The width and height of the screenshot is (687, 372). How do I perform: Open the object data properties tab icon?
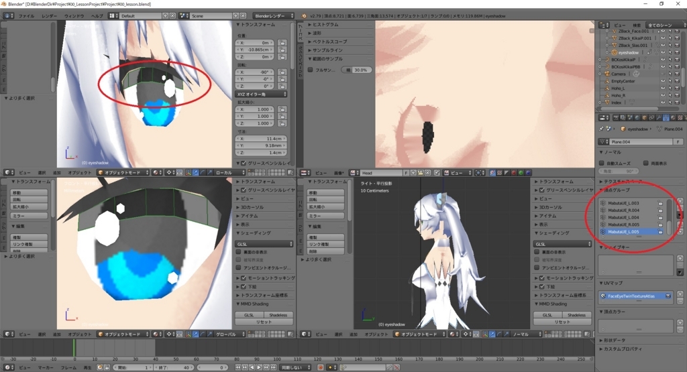tap(666, 118)
